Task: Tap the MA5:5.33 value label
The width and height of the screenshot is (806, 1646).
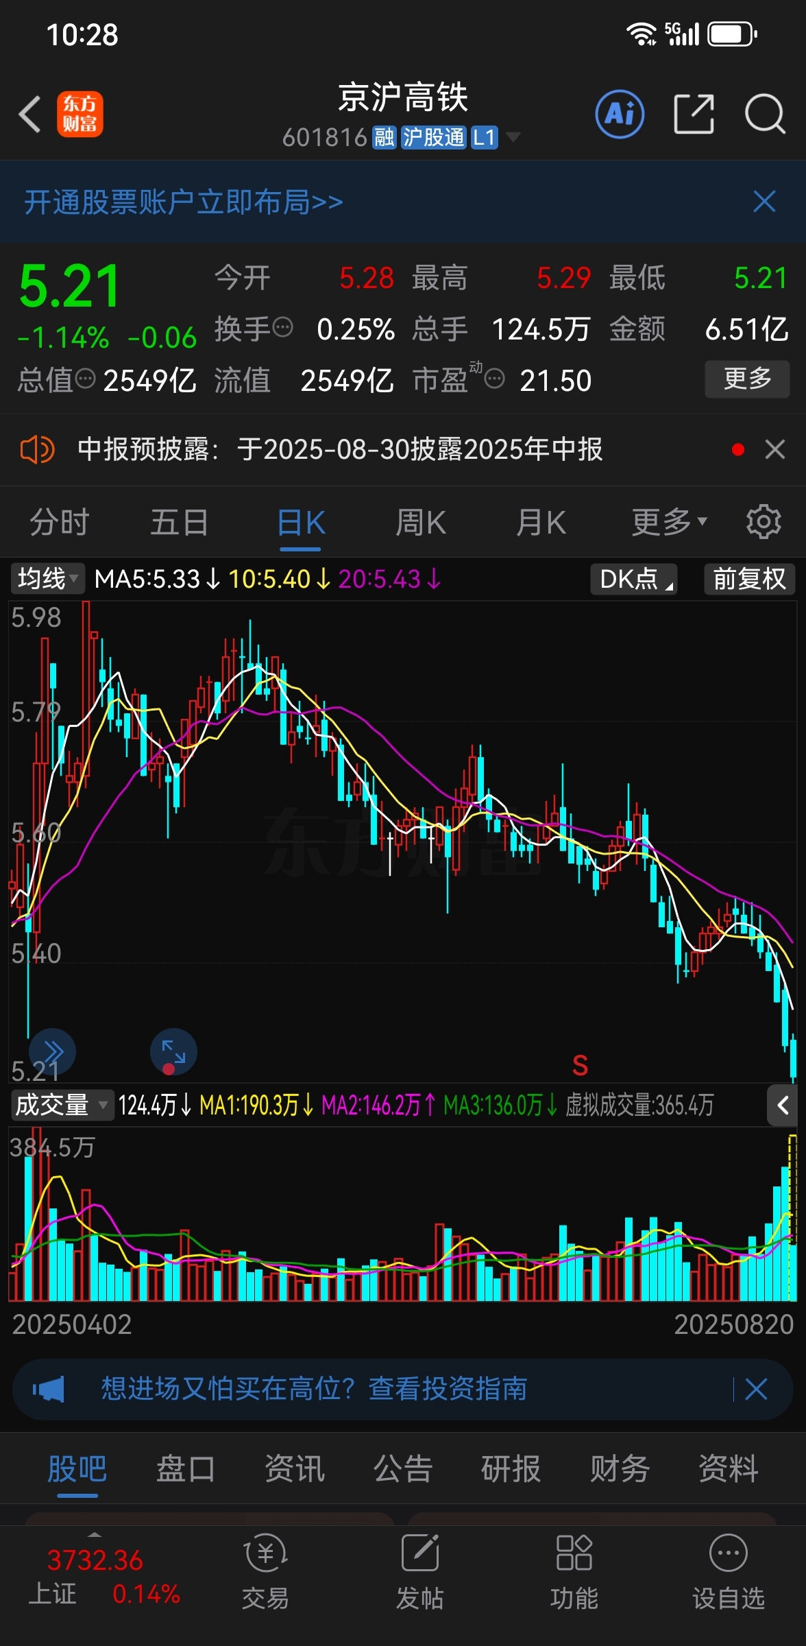Action: click(x=156, y=579)
